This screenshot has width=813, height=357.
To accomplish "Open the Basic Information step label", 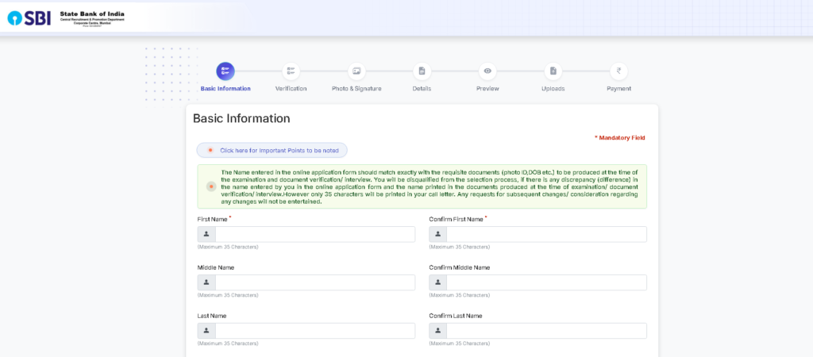I will click(x=225, y=89).
